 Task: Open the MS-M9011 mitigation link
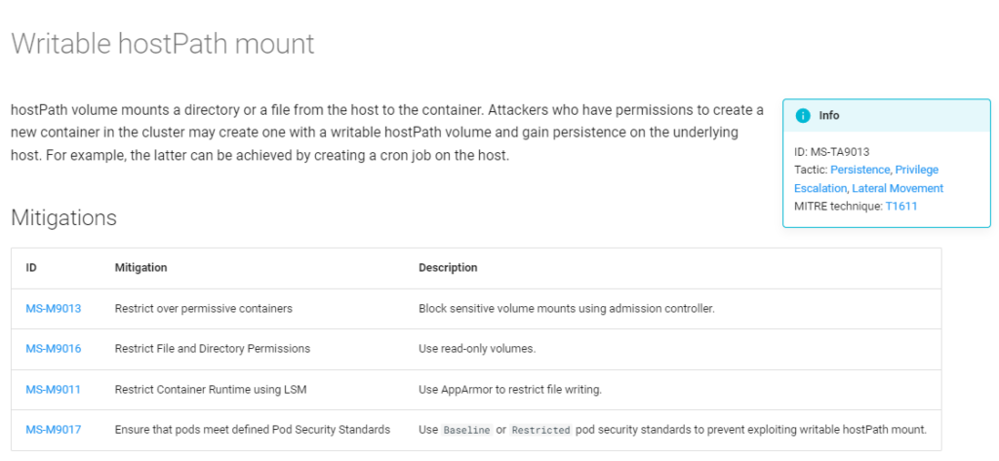pos(53,390)
